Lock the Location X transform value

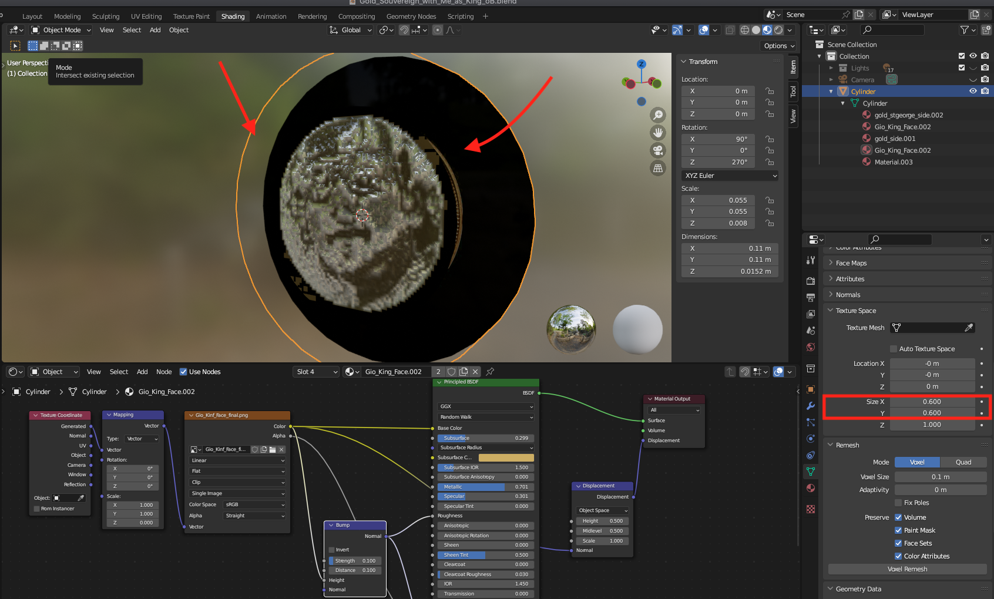coord(770,91)
